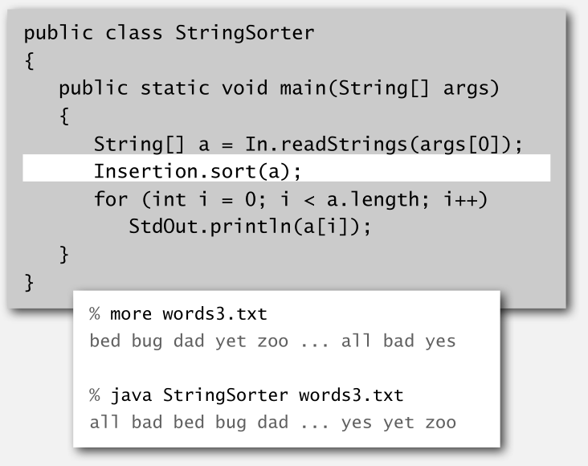Click the '% java StringSorter words3.txt' command
This screenshot has height=466, width=588.
click(247, 394)
